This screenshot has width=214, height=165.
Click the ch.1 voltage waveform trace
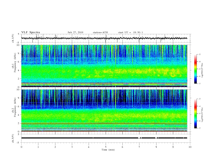[104, 38]
